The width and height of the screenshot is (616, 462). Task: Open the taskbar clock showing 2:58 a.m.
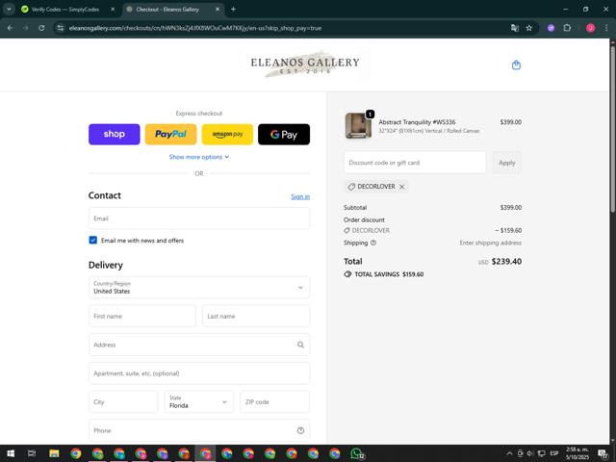[577, 453]
